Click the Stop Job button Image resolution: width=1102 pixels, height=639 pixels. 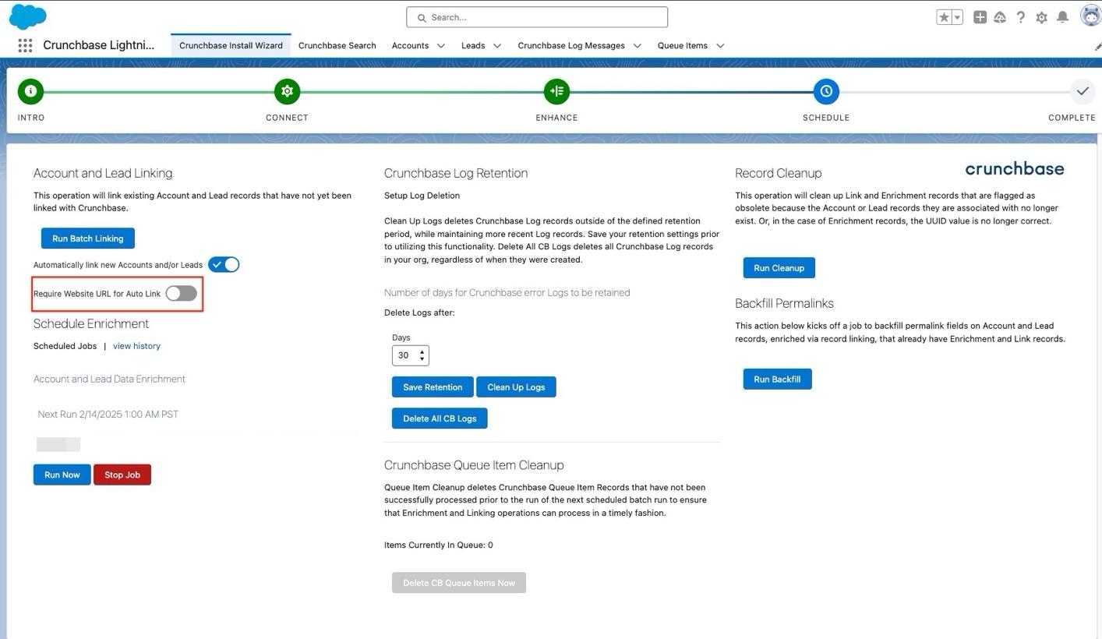tap(122, 475)
